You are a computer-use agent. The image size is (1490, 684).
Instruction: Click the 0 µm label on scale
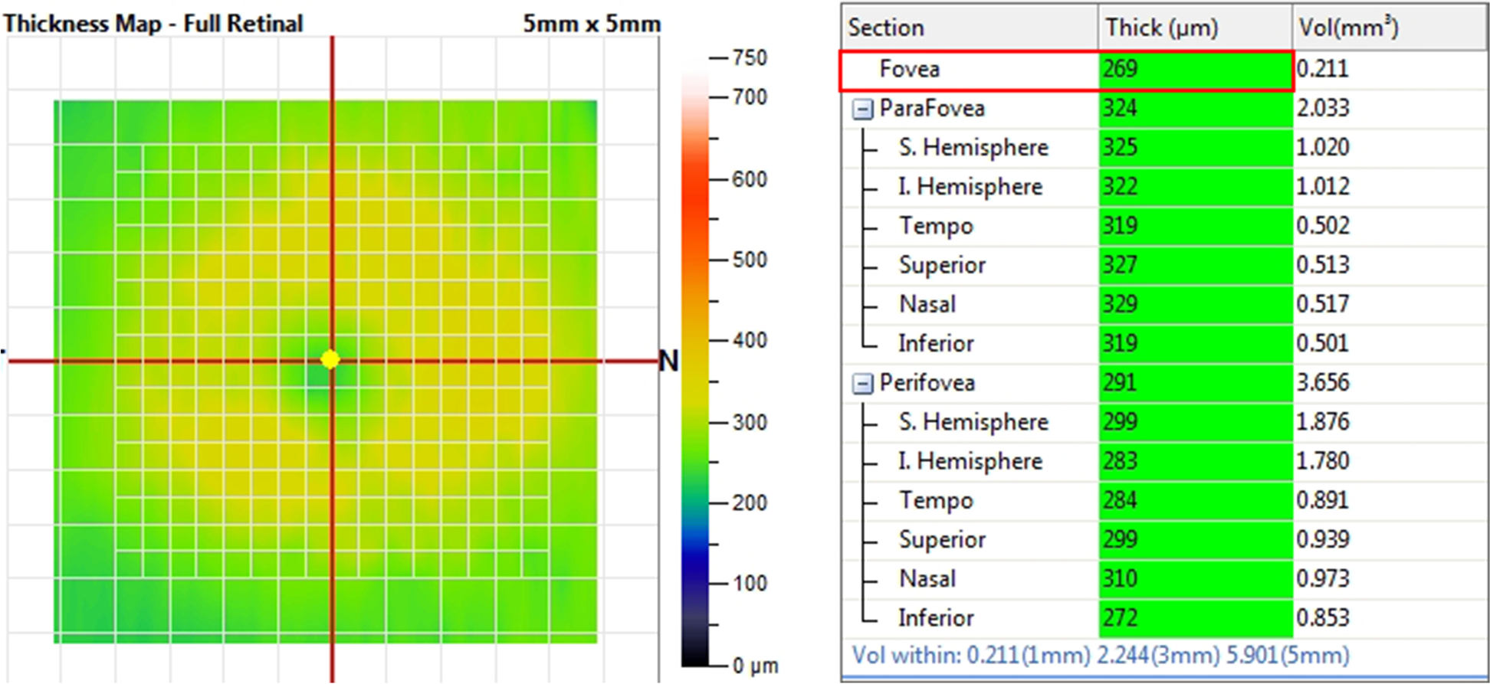point(756,666)
